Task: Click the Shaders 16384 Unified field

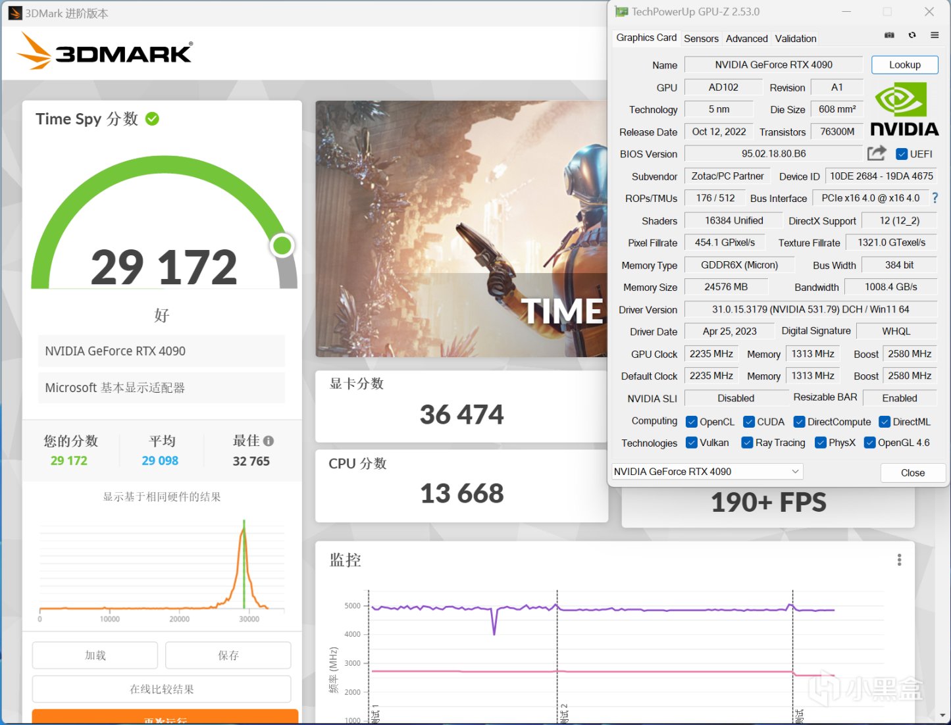Action: pos(734,220)
